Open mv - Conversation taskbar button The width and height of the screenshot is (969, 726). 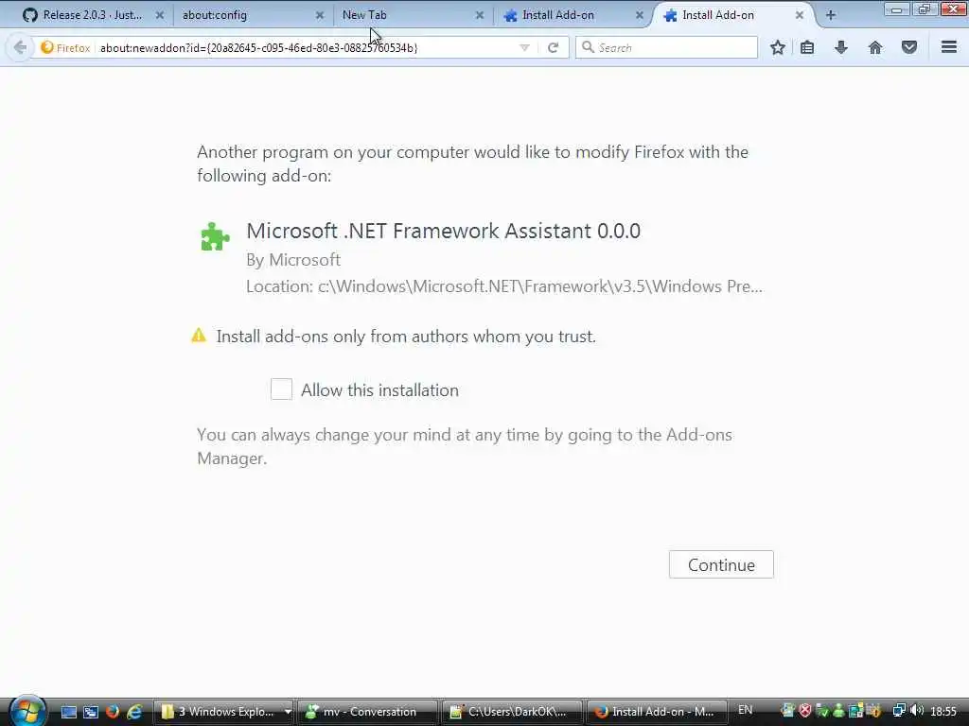[x=368, y=712]
